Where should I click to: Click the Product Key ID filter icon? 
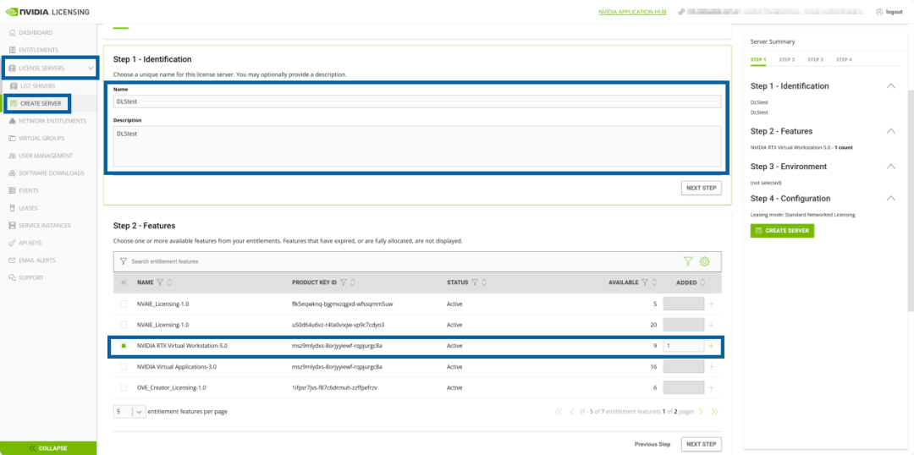(x=344, y=282)
